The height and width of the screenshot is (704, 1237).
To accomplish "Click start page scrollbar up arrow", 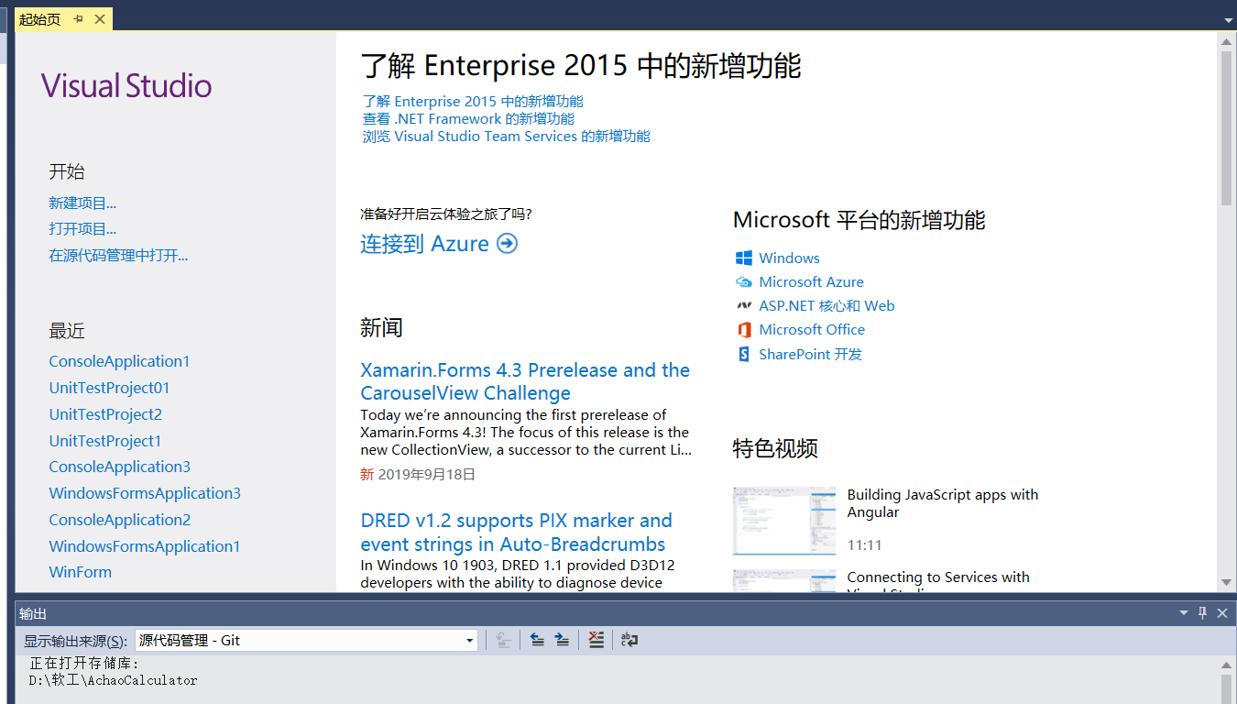I will pos(1227,40).
